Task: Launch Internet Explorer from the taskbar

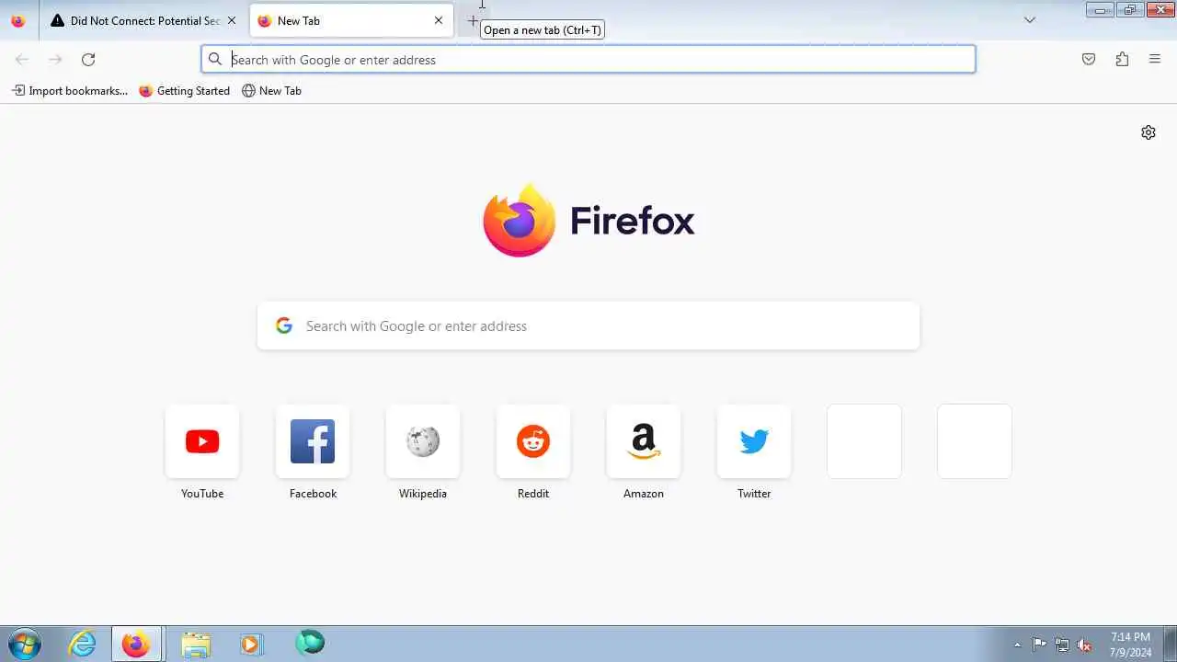Action: (83, 644)
